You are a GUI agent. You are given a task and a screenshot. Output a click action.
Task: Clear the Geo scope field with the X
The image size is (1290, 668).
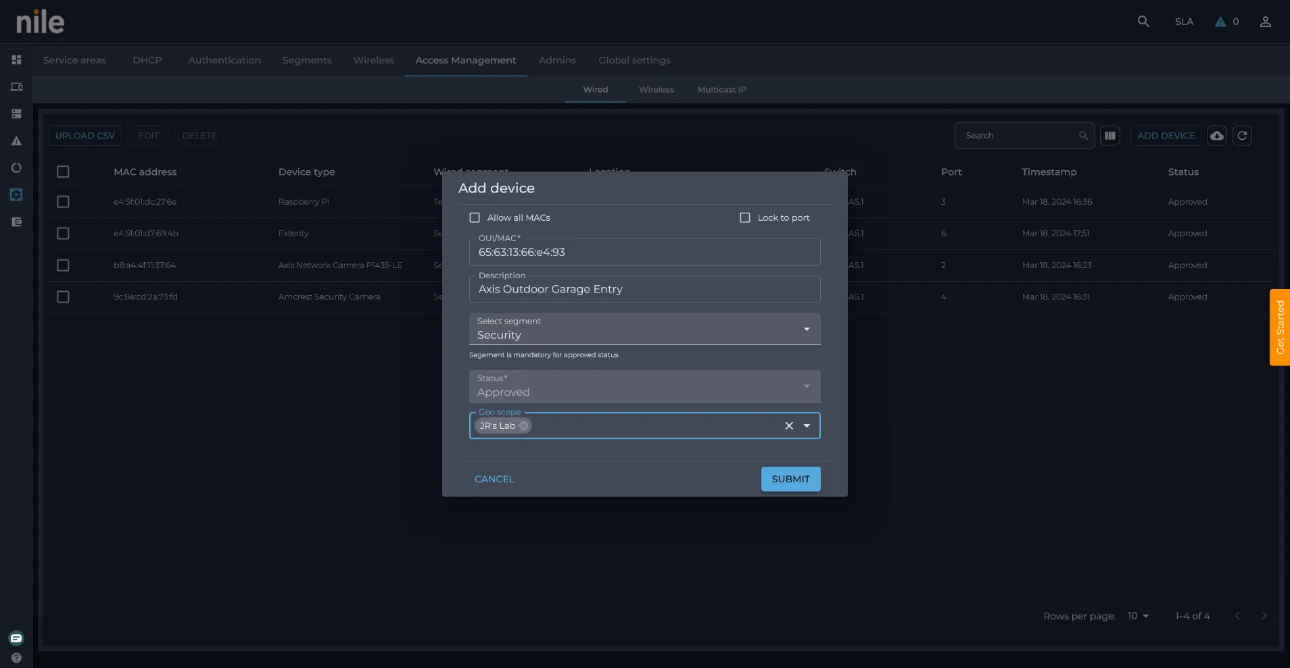[789, 426]
